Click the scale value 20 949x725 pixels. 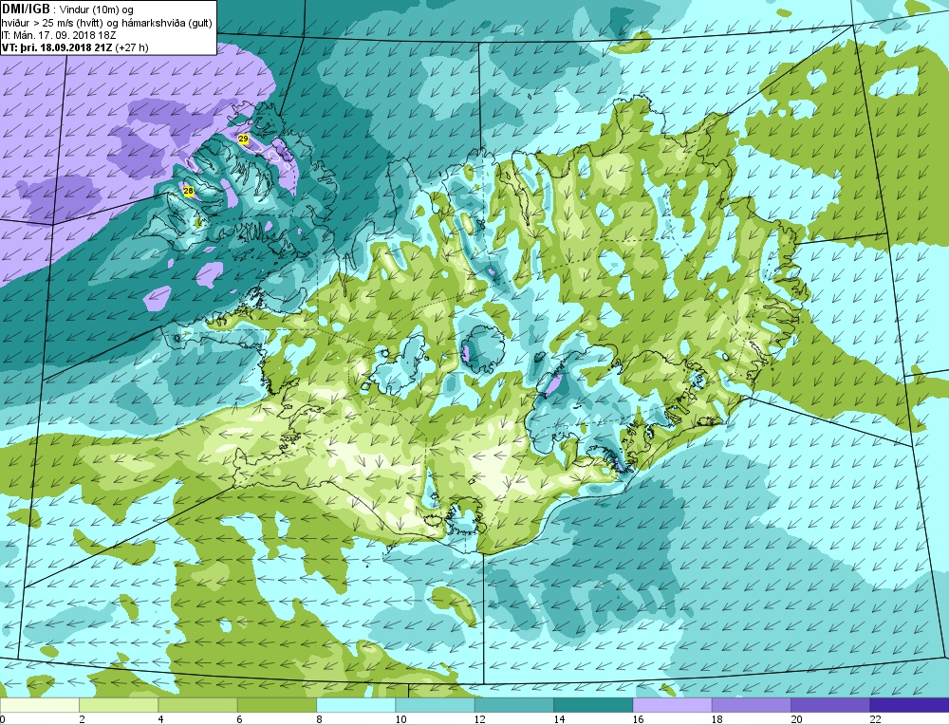(x=796, y=719)
